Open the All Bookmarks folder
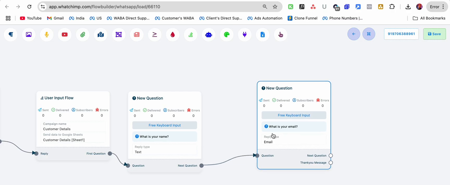 point(429,18)
